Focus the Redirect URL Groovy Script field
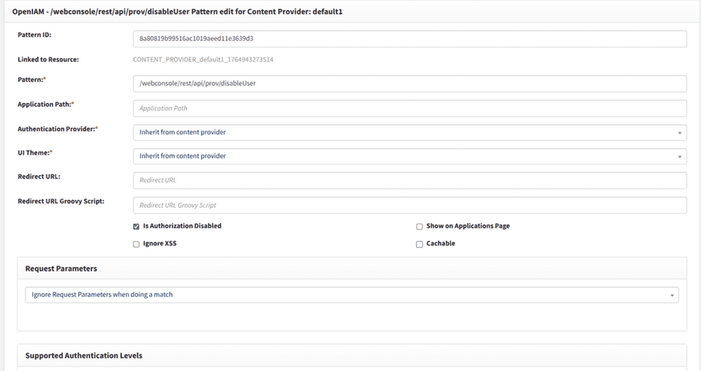Image resolution: width=701 pixels, height=371 pixels. point(410,205)
